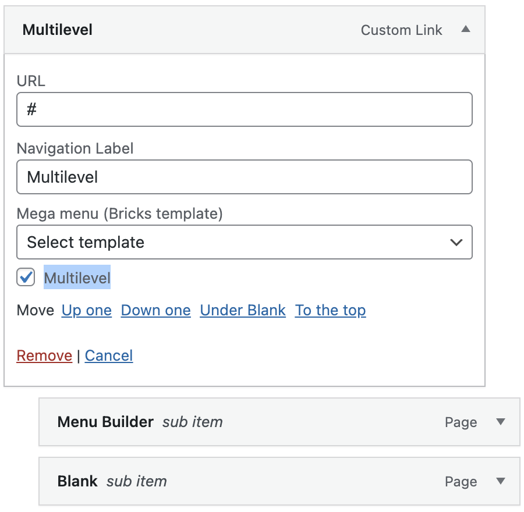Click the chevron in Select template box
This screenshot has height=512, width=524.
(x=456, y=243)
